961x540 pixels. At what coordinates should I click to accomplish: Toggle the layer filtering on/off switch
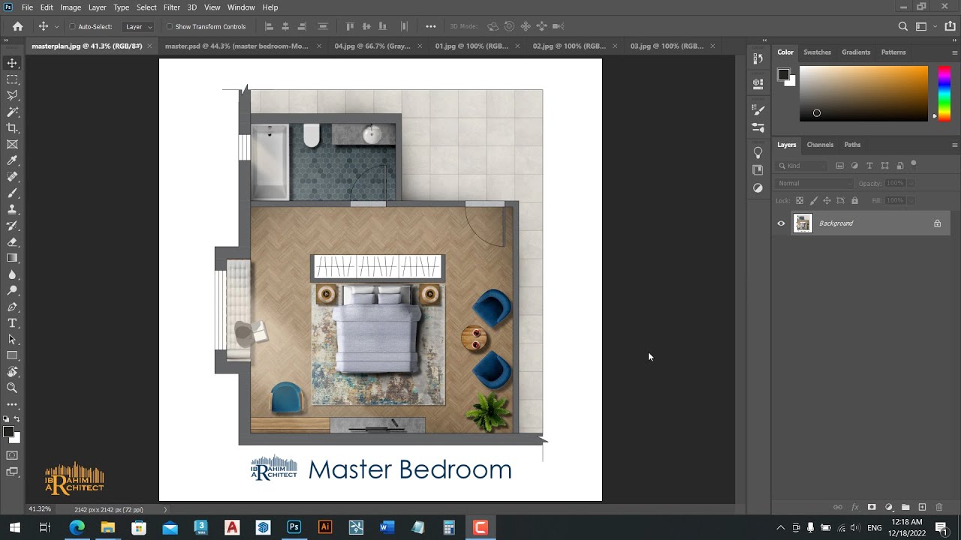[914, 163]
